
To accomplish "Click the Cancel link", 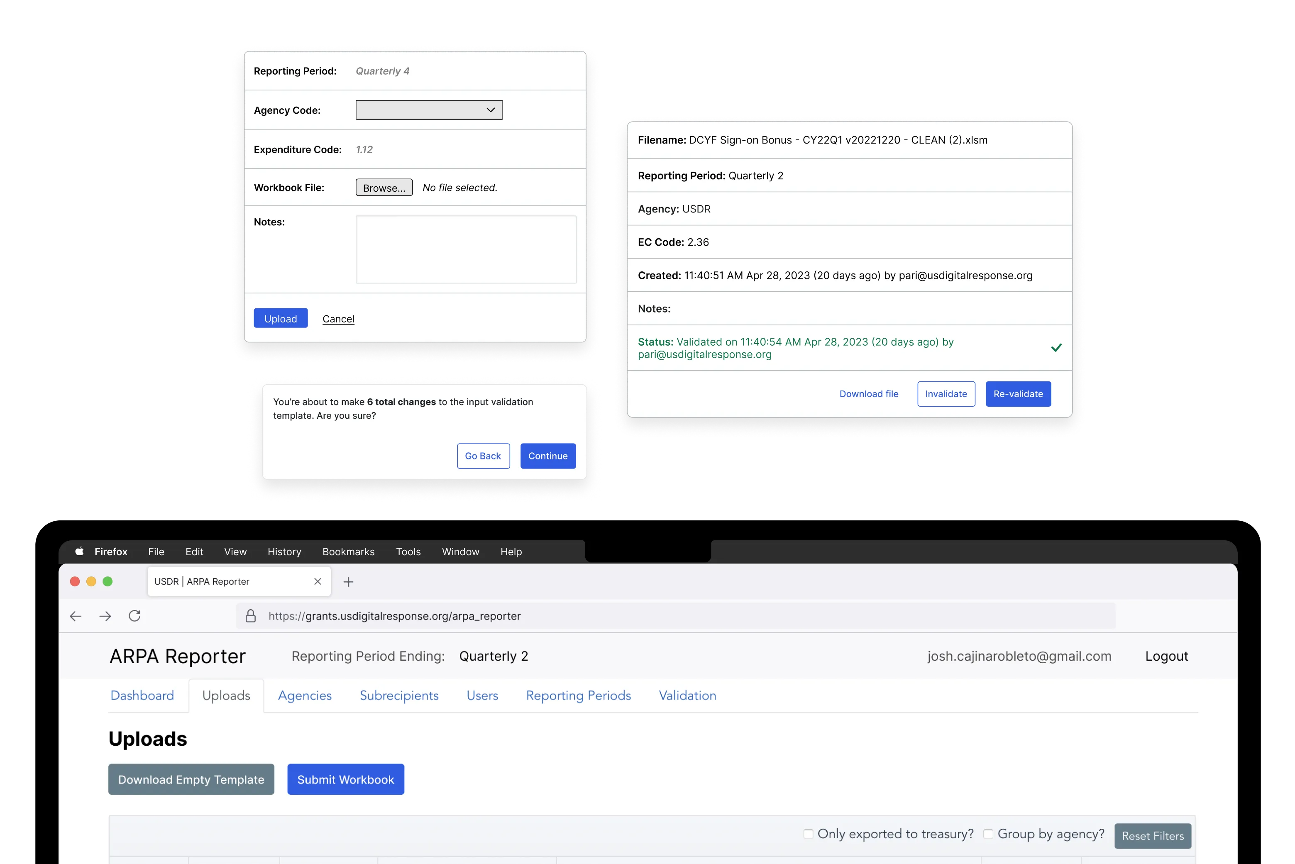I will [338, 318].
